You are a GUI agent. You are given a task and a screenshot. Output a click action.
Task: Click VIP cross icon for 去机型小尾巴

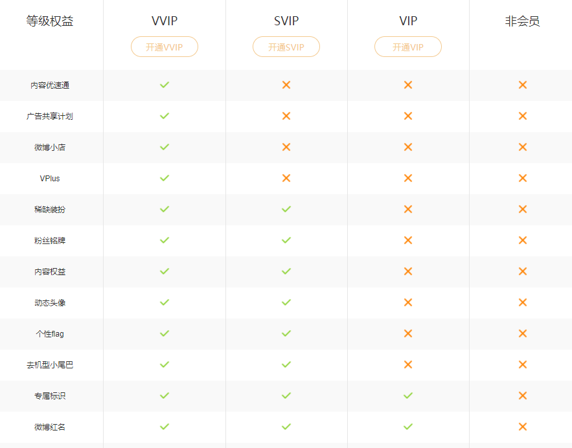(x=408, y=364)
